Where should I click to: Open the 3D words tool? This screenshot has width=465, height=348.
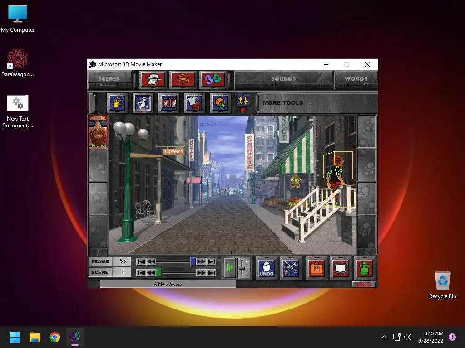click(x=213, y=79)
